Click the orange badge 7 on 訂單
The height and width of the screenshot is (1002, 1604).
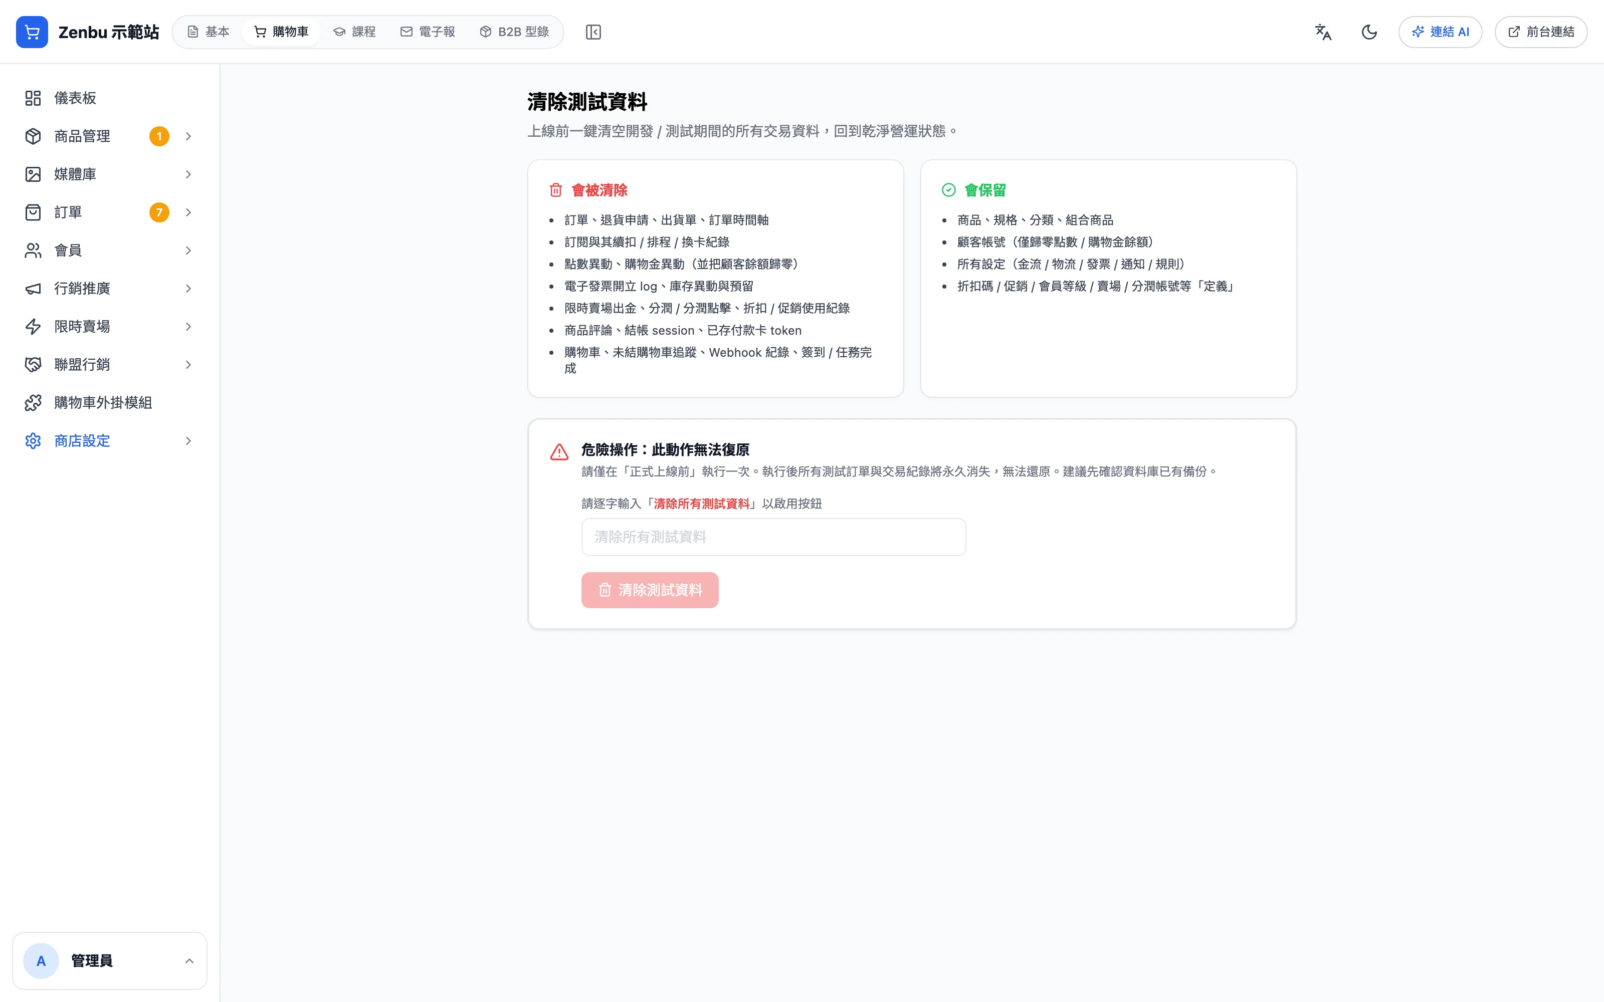[x=159, y=213]
